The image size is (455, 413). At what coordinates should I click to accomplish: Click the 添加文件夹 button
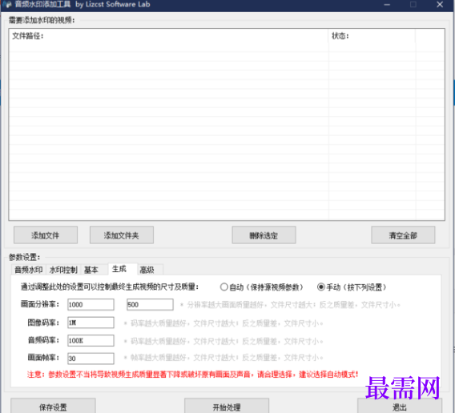122,235
